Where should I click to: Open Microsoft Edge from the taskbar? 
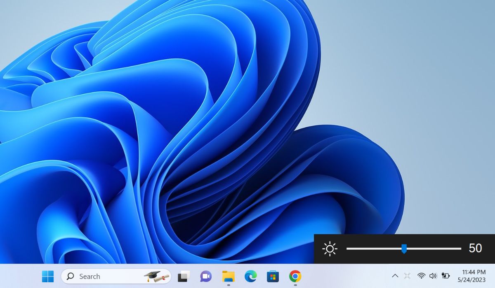pos(250,276)
